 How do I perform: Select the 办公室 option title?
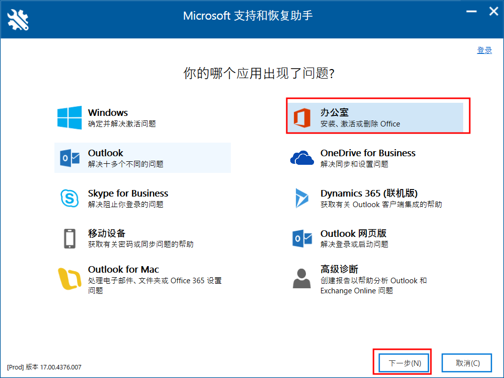pyautogui.click(x=334, y=112)
